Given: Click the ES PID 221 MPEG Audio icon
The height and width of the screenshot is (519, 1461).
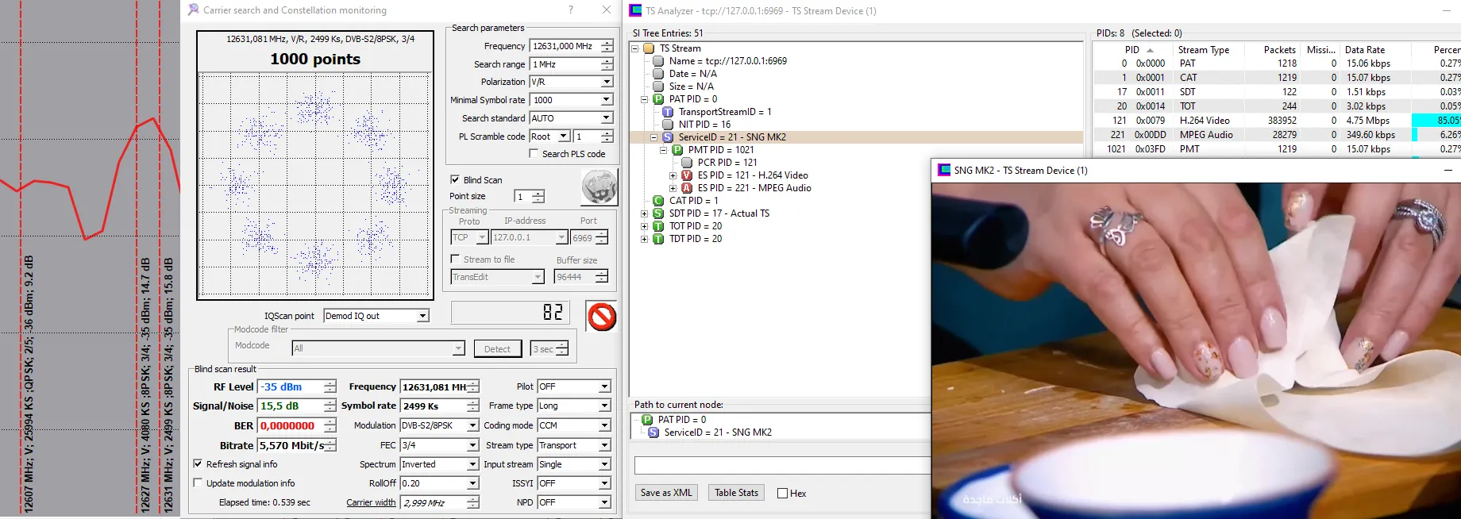Looking at the screenshot, I should pos(687,188).
